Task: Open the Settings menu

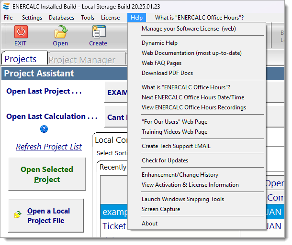Action: click(x=32, y=18)
